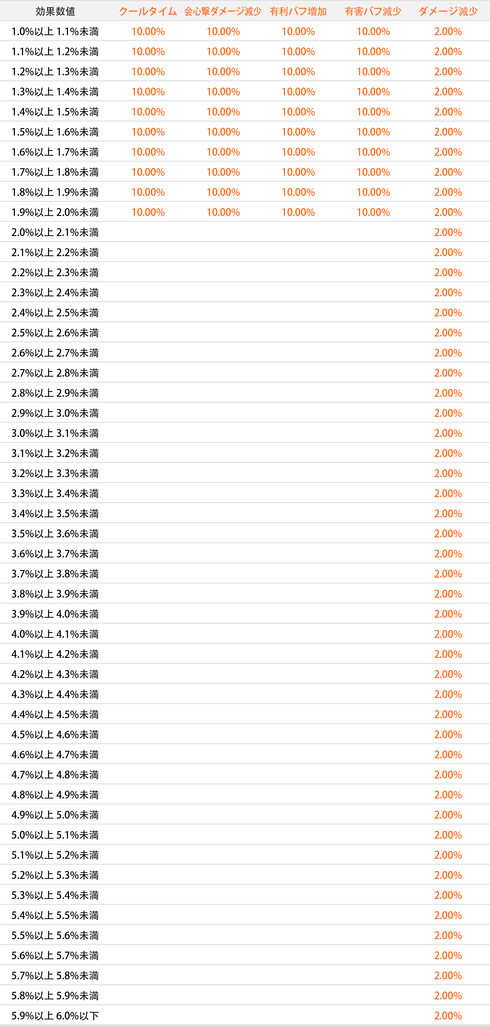The width and height of the screenshot is (490, 1027).
Task: Click the 1.0%以上 1.1%未満 row label
Action: (x=55, y=31)
